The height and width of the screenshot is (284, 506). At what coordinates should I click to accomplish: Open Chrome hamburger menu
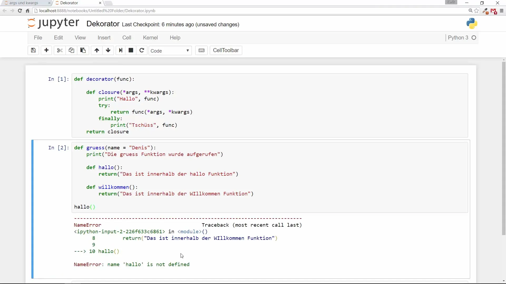tap(502, 11)
